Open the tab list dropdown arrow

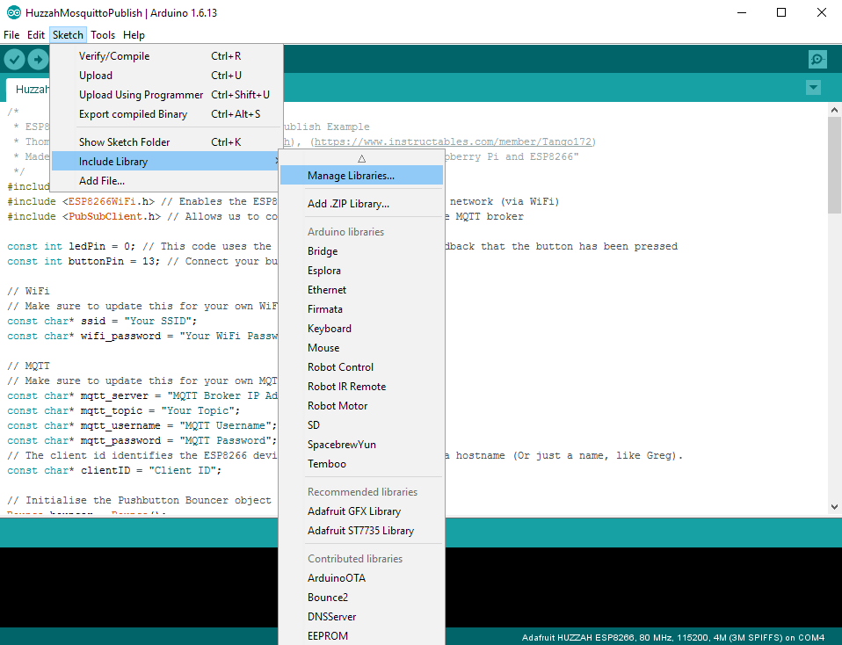(813, 88)
